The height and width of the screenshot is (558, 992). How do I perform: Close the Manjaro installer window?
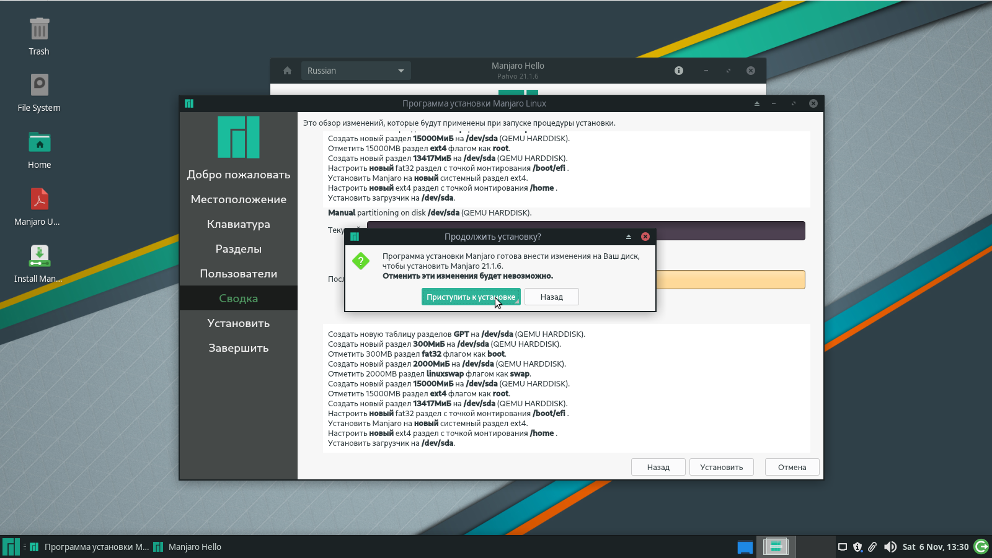[813, 103]
